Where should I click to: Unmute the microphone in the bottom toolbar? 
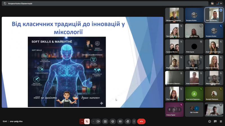87,121
